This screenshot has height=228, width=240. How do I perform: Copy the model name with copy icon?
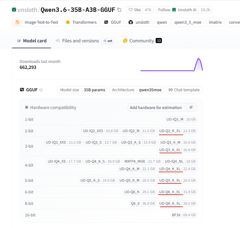(119, 10)
